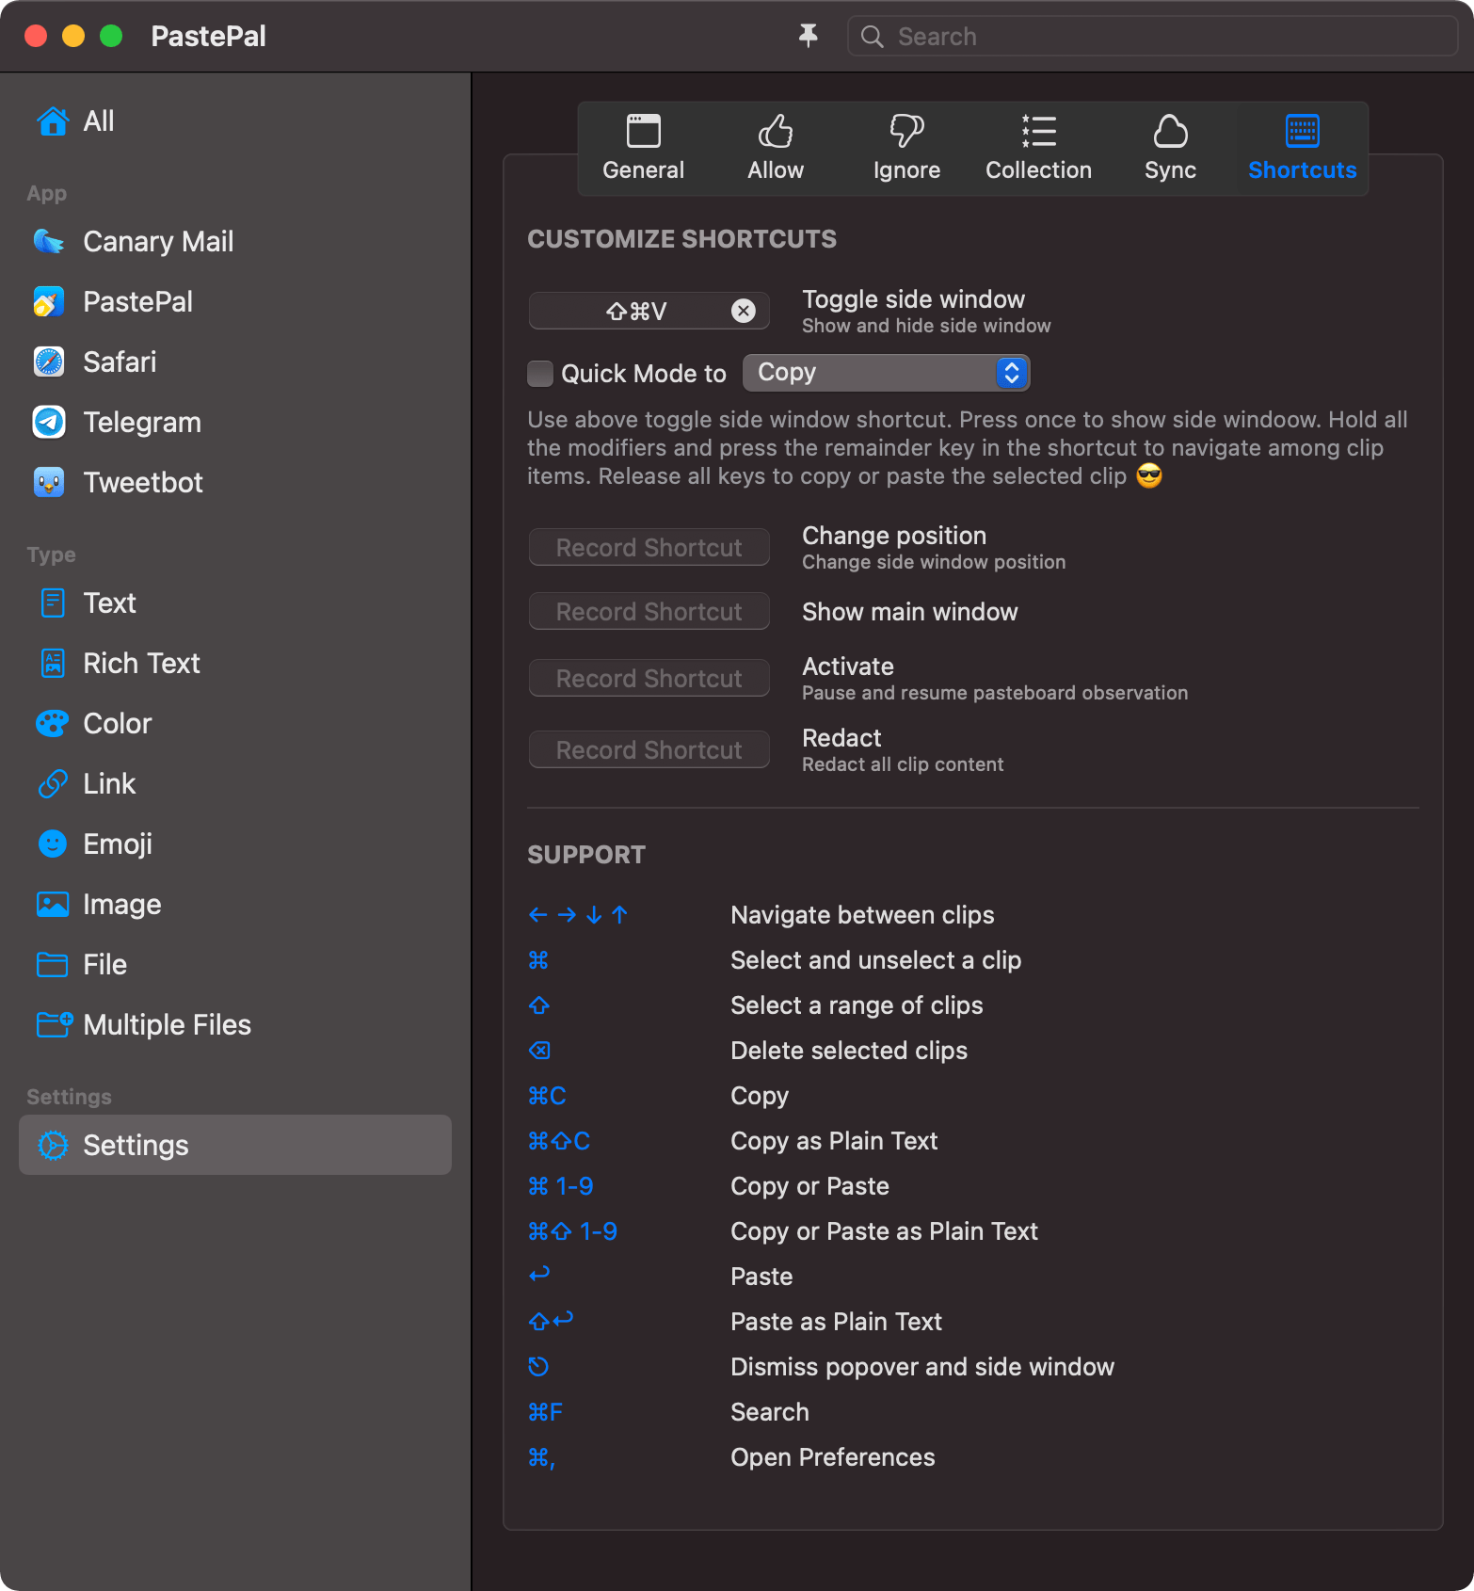Viewport: 1474px width, 1591px height.
Task: Select the Emoji type filter
Action: coord(235,844)
